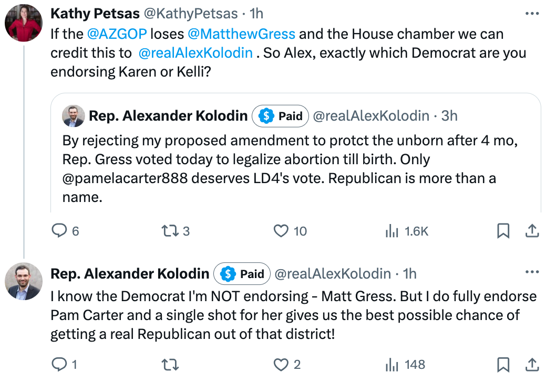This screenshot has height=383, width=546.
Task: Open more options on Kolodin's reply
Action: (532, 272)
